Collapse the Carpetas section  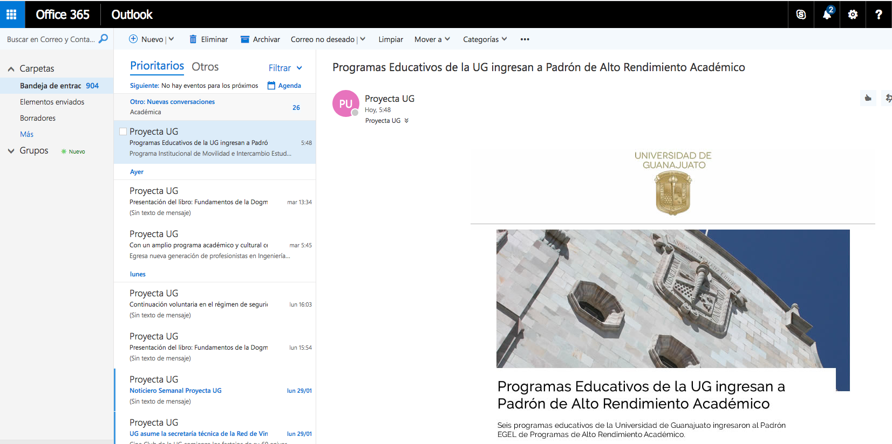pyautogui.click(x=11, y=69)
